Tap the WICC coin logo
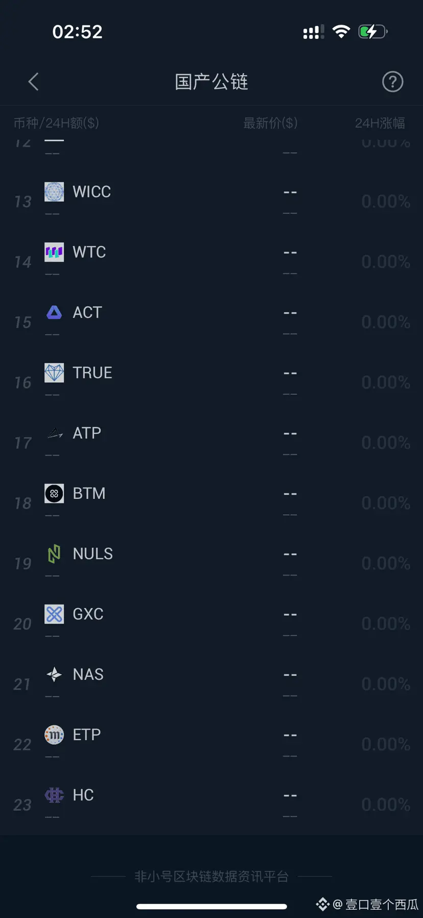Screen dimensions: 423x918 tap(54, 192)
